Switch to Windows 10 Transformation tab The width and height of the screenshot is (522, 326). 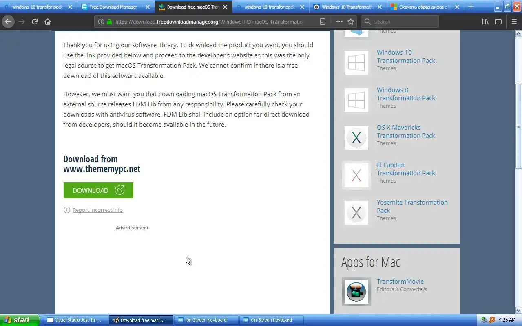349,7
